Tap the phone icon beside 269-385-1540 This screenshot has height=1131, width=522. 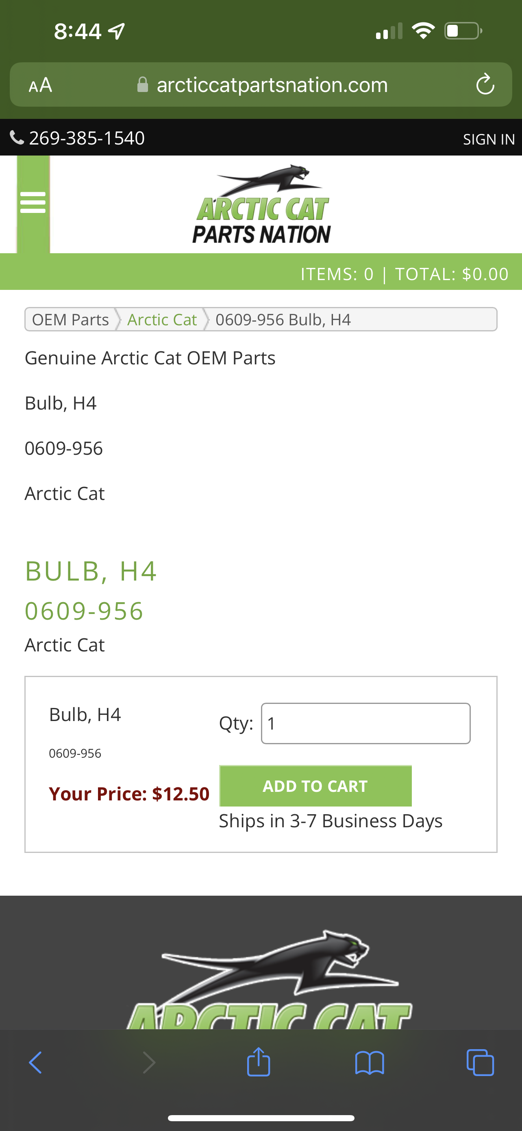[x=17, y=138]
